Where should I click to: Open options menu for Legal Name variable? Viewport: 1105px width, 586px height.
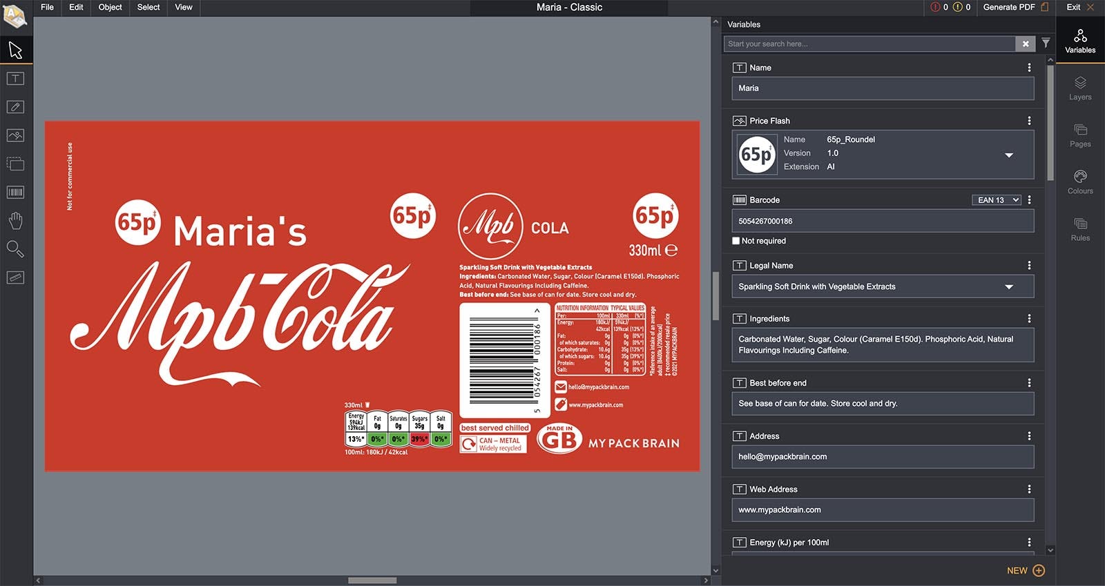[x=1029, y=266]
